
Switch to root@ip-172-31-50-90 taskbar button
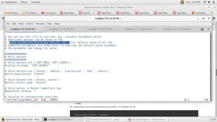pyautogui.click(x=63, y=119)
